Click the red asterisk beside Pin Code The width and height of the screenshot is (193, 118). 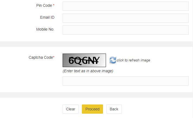click(x=54, y=5)
